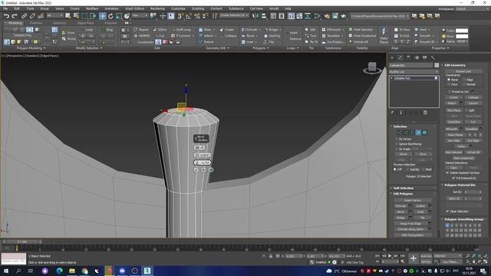Click the Pin Stack icon below modifier stack
491x276 pixels.
(x=392, y=113)
